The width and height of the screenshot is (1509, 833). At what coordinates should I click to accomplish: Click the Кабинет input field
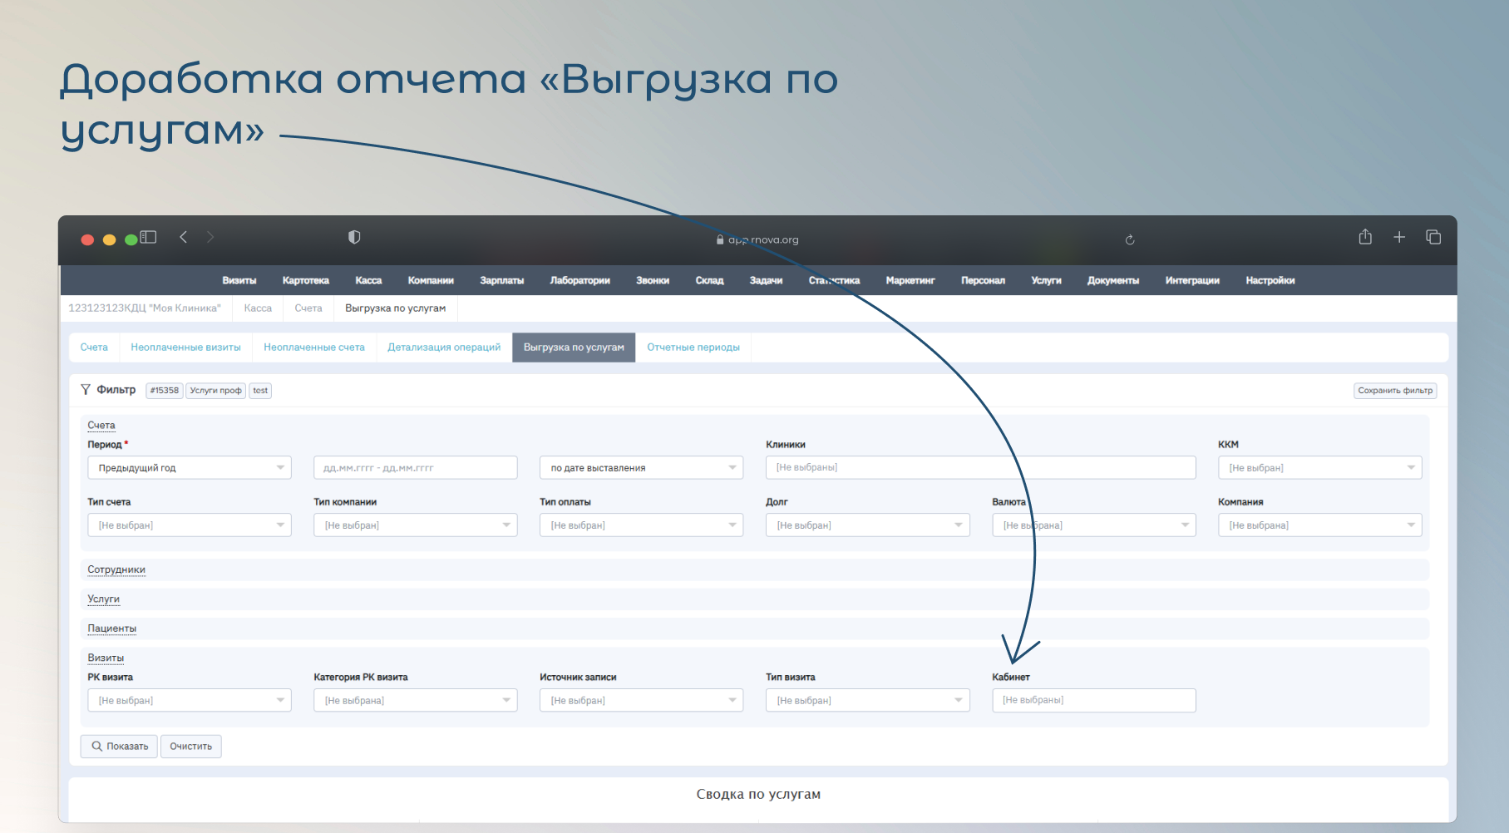1093,701
